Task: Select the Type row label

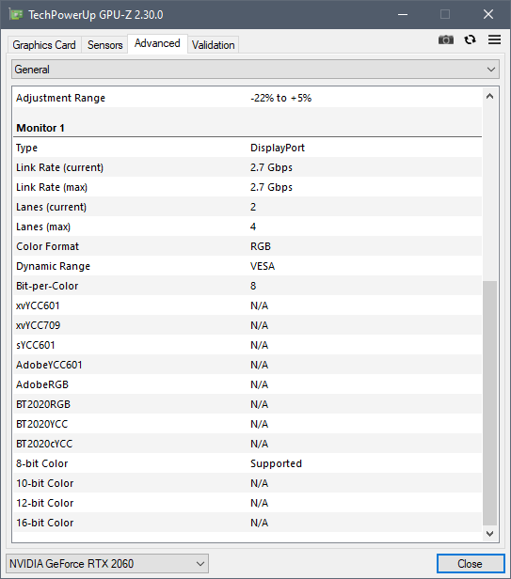Action: point(26,148)
